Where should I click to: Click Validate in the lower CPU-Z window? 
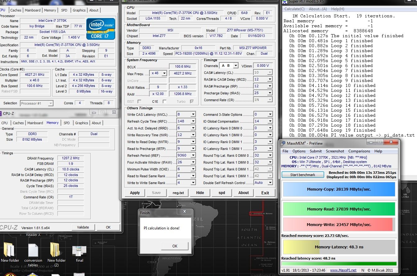click(x=83, y=227)
